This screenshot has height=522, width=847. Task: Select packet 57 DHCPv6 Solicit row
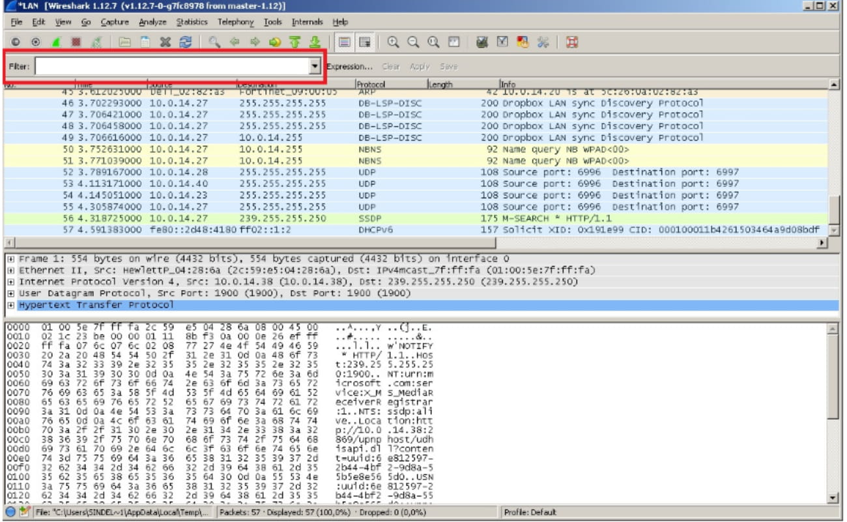416,230
